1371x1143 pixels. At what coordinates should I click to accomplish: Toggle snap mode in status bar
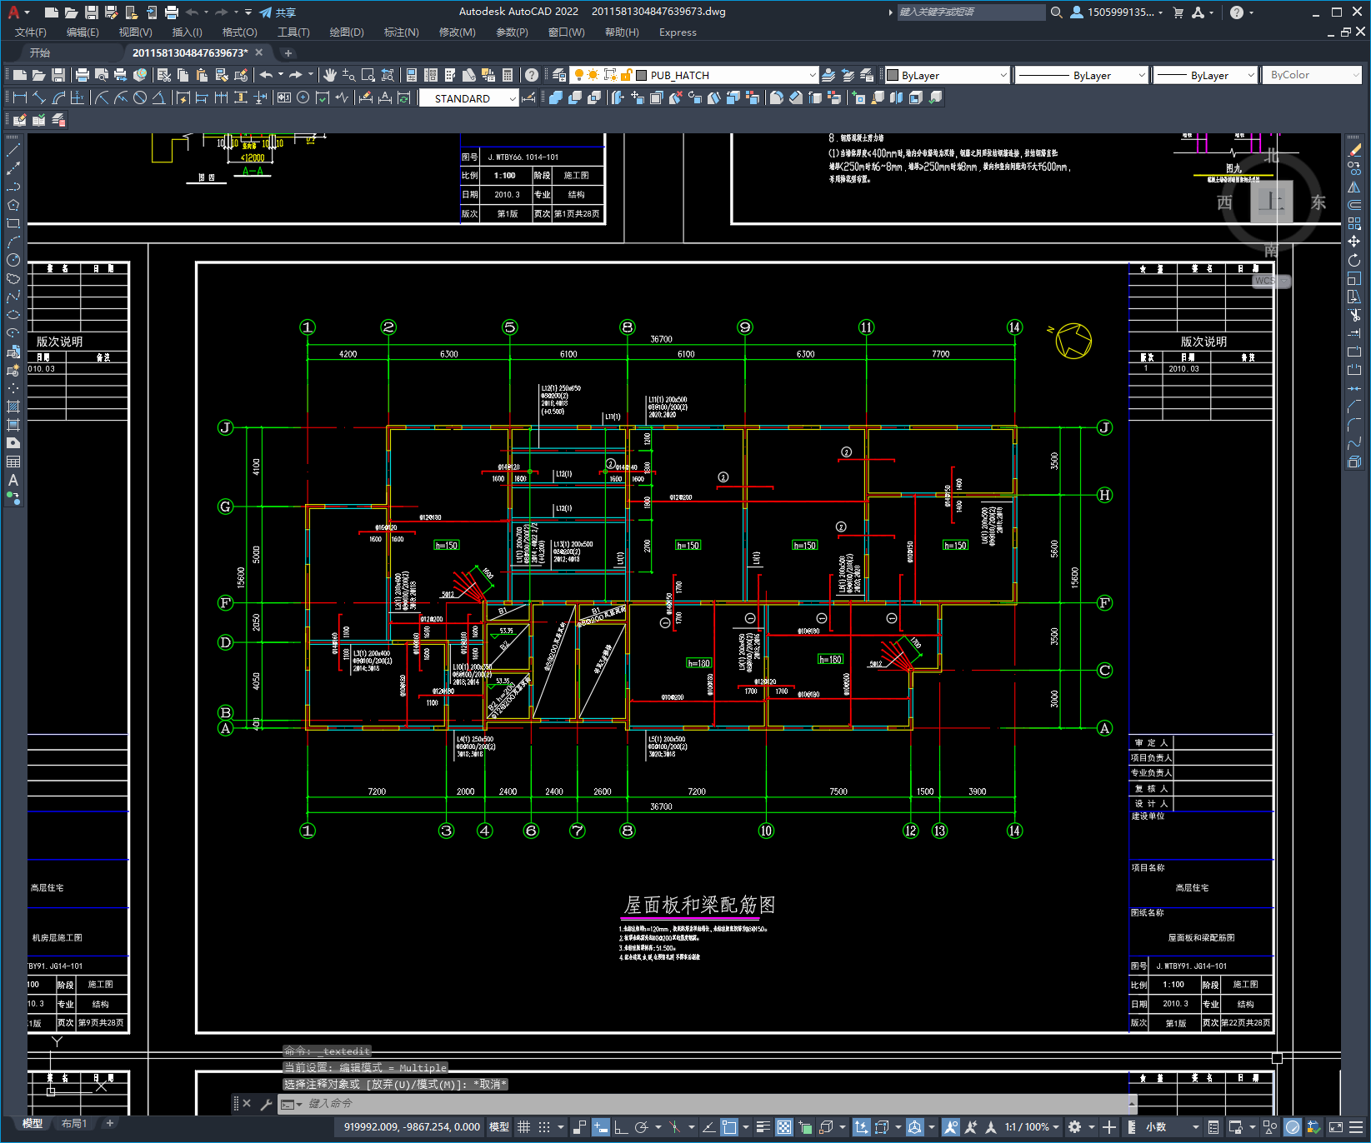point(543,1127)
